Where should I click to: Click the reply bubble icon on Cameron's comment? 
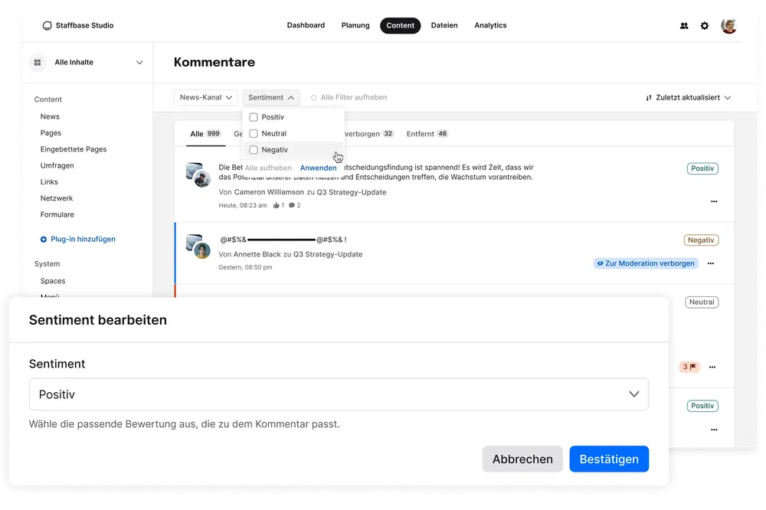point(292,205)
